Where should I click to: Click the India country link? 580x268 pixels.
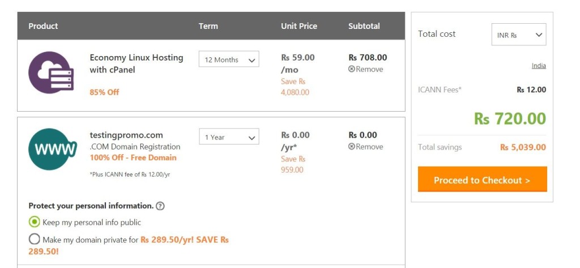tap(539, 66)
